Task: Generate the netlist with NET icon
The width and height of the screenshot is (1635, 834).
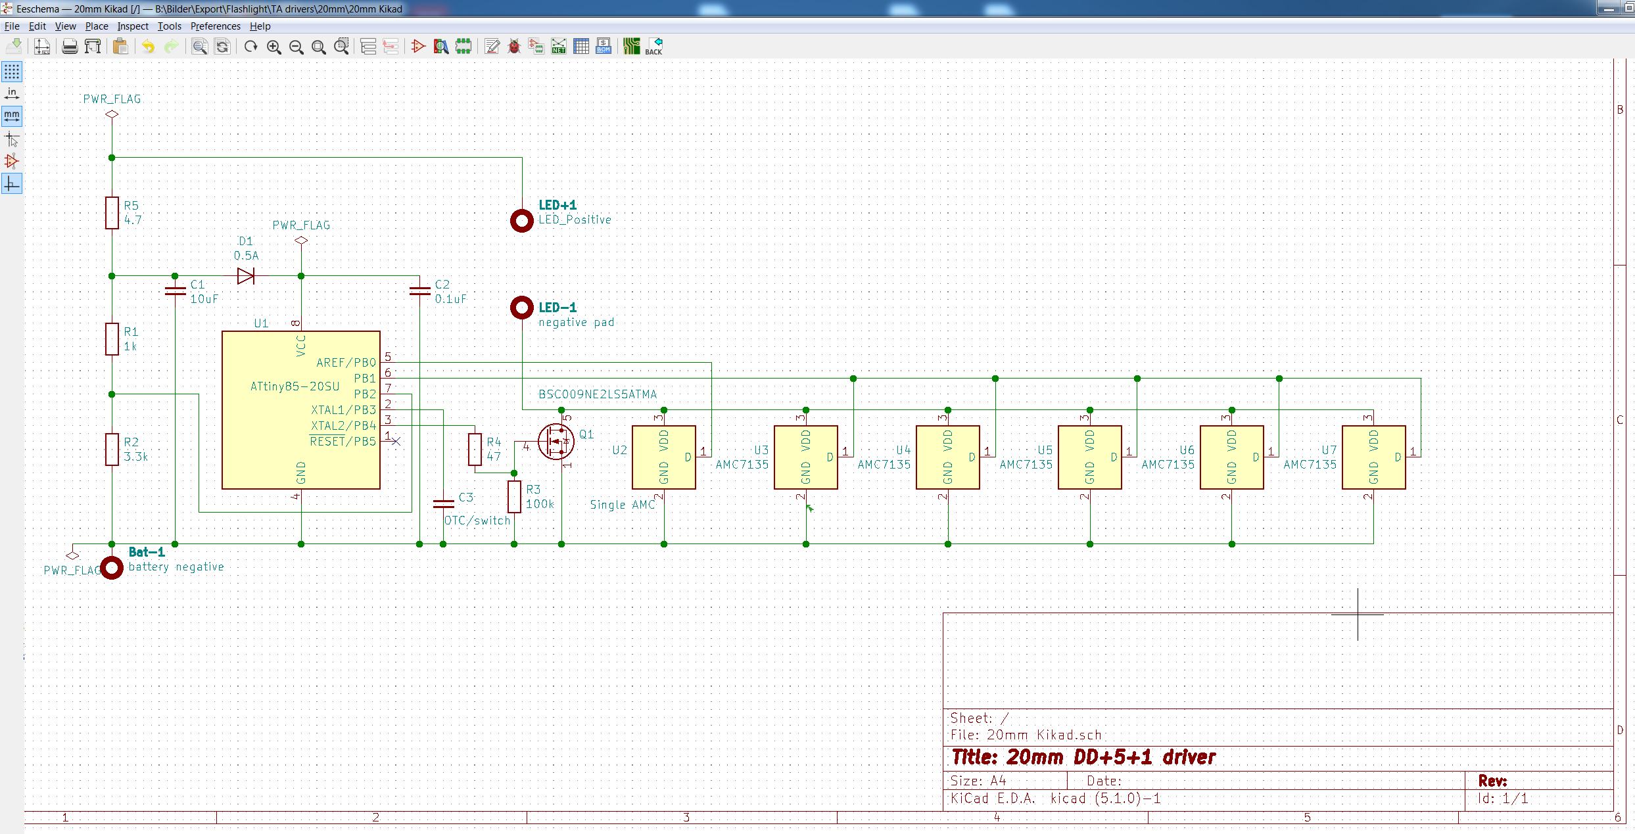Action: [x=559, y=46]
